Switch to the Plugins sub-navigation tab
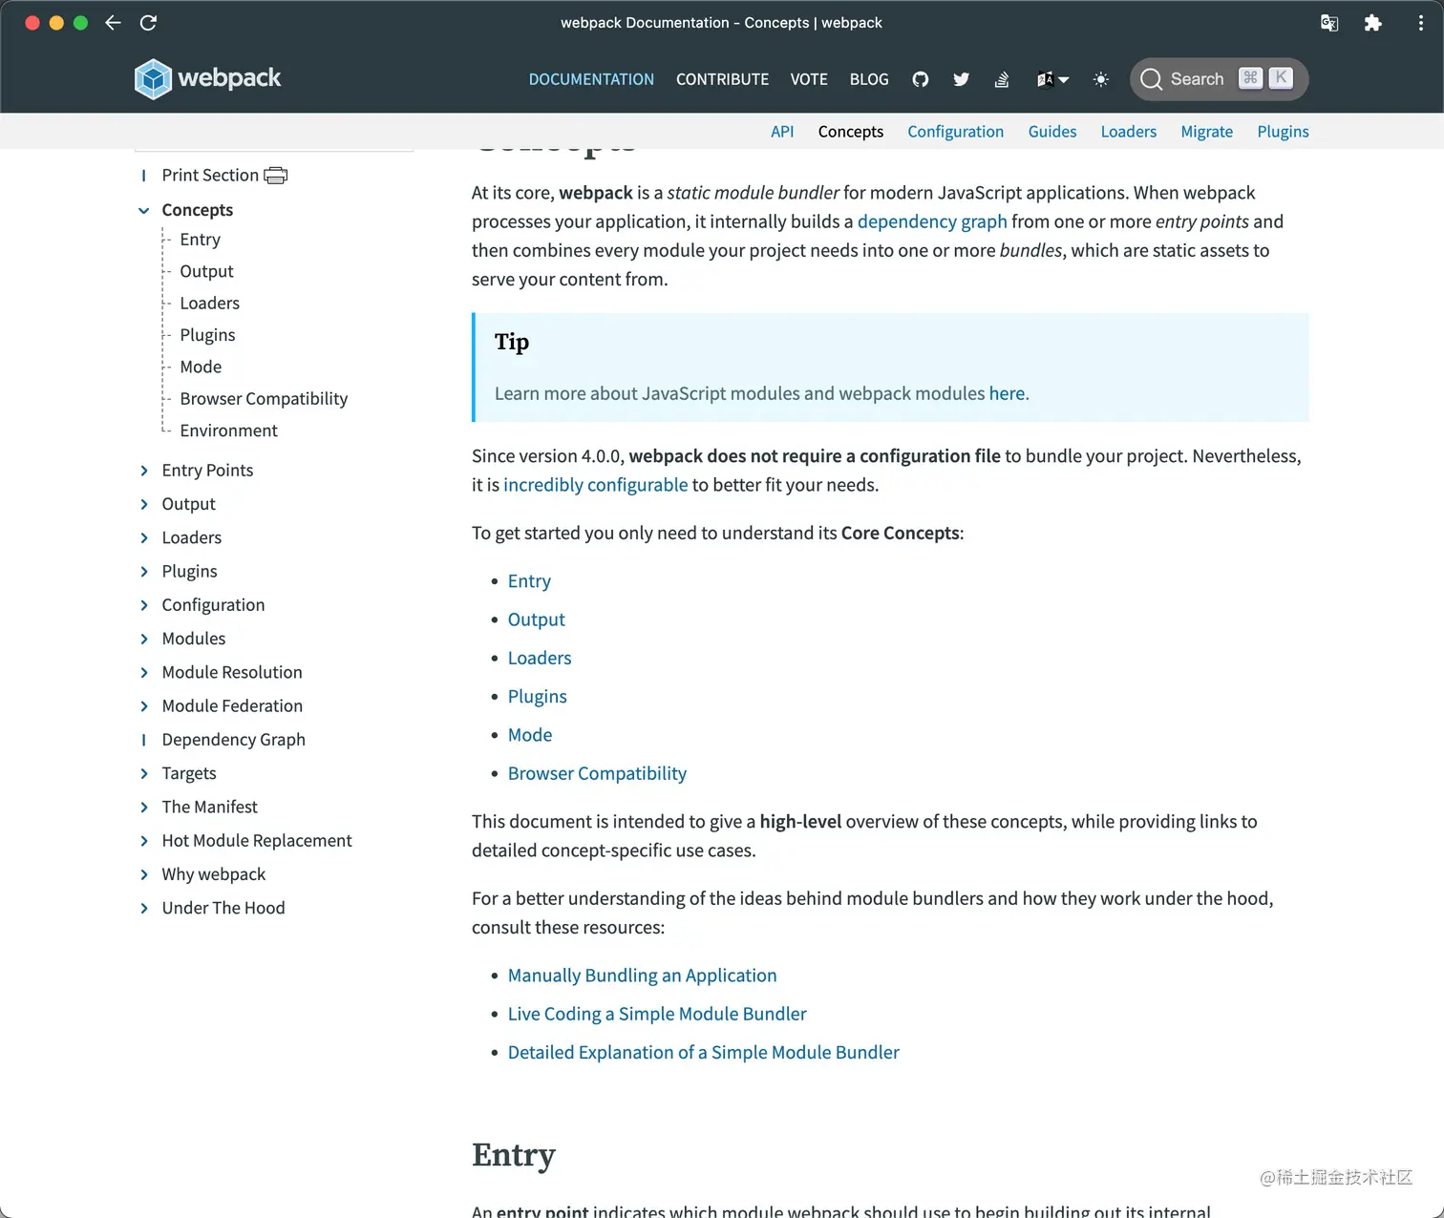The image size is (1444, 1218). coord(1283,132)
